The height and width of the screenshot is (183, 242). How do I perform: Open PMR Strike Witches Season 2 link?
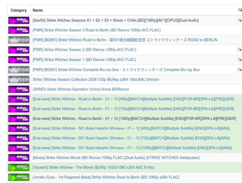(85, 50)
